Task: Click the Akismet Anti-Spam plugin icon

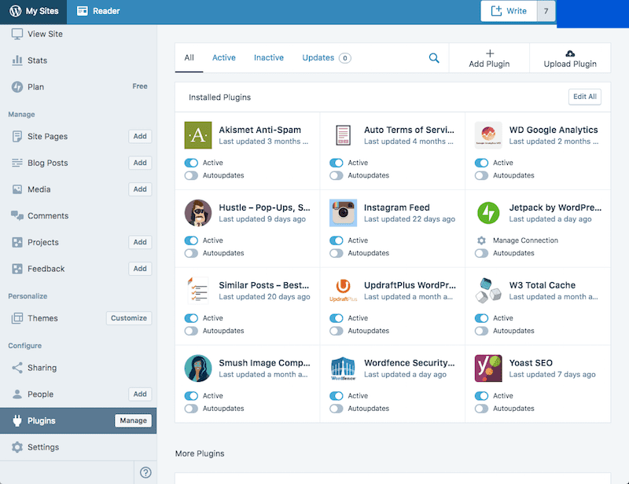Action: (198, 136)
